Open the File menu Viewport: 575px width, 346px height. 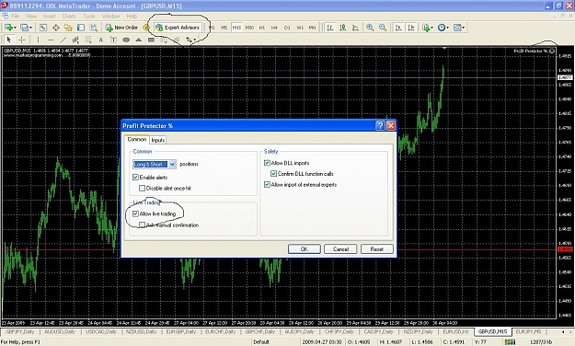[16, 17]
